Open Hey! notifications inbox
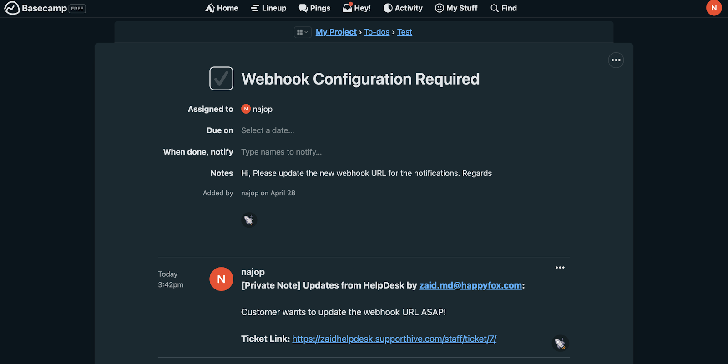 pyautogui.click(x=357, y=8)
